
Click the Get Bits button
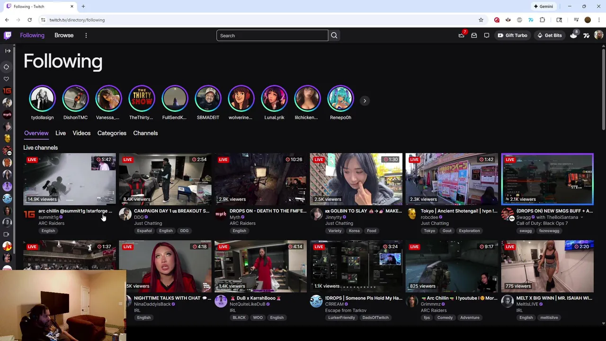click(549, 36)
